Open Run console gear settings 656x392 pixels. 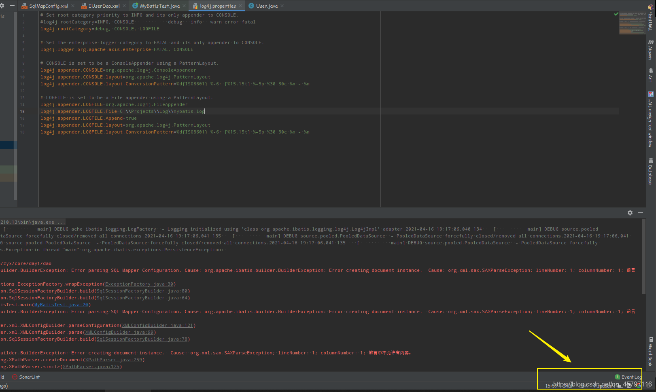point(630,213)
